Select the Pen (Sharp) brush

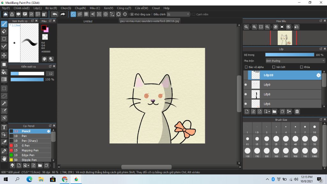(x=30, y=141)
